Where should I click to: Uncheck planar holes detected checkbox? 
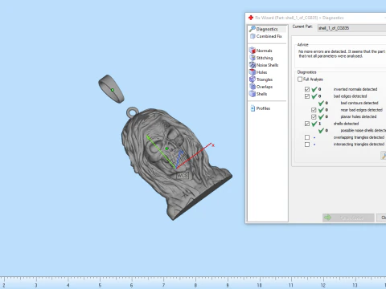314,116
